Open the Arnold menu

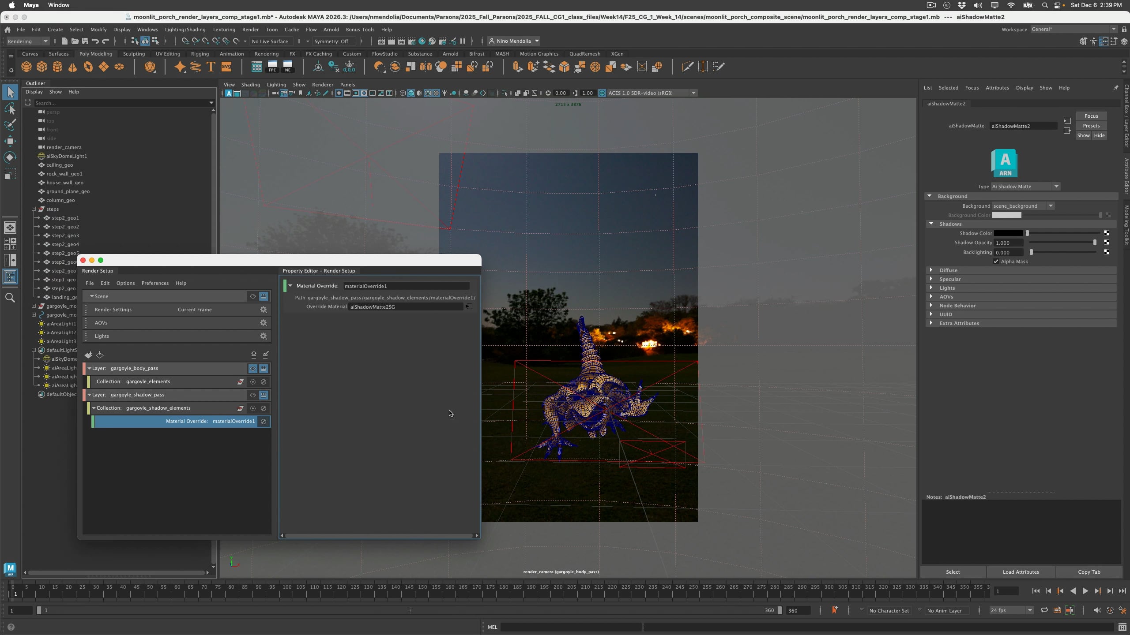tap(331, 30)
